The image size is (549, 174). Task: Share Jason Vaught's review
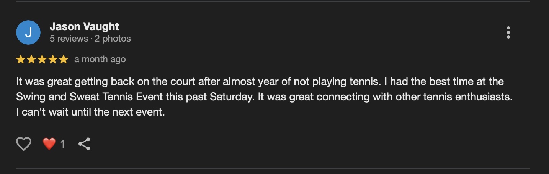click(84, 144)
